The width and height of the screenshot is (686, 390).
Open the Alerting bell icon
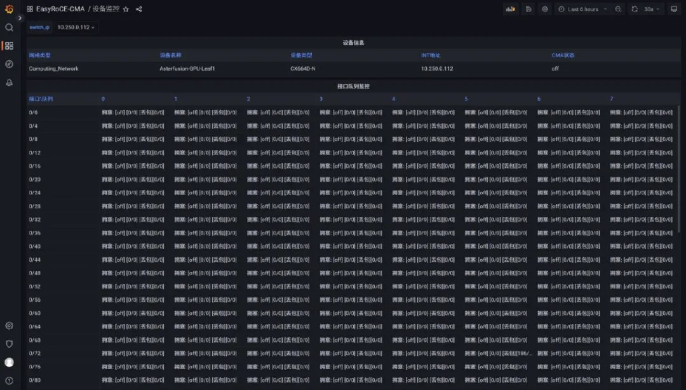[x=9, y=83]
